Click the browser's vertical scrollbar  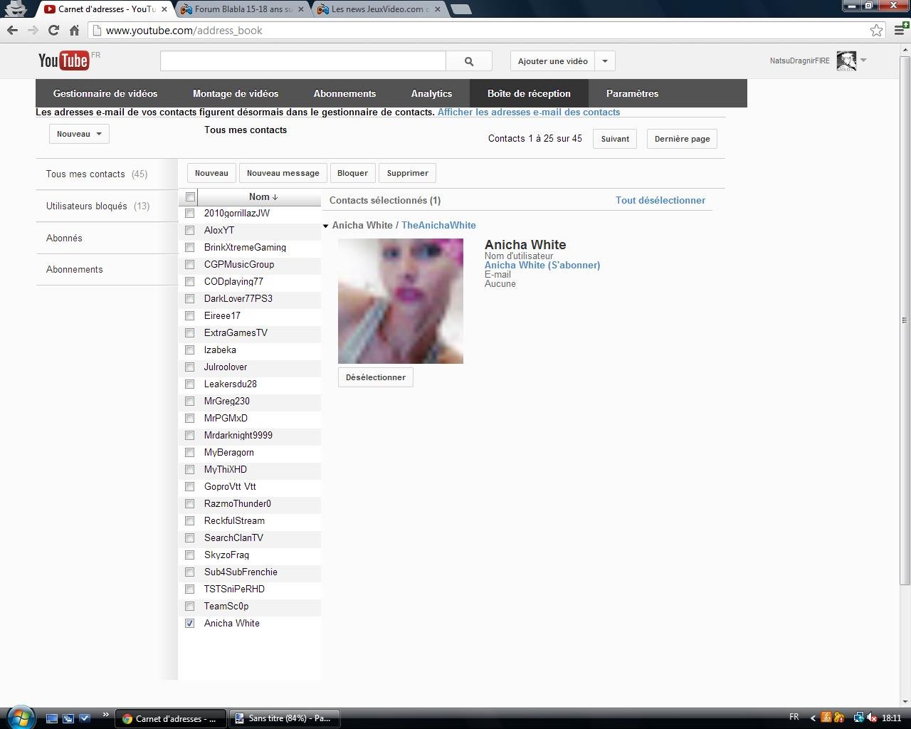click(x=905, y=320)
